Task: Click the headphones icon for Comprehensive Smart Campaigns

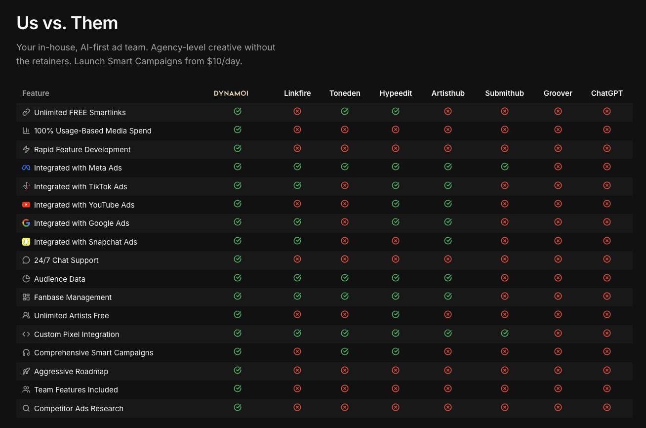Action: pyautogui.click(x=26, y=352)
